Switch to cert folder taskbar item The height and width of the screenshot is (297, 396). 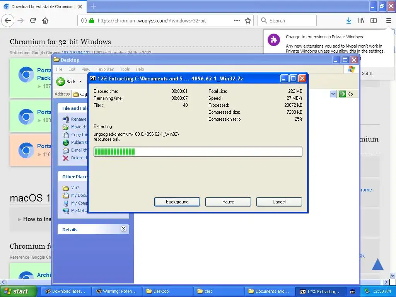click(x=218, y=291)
